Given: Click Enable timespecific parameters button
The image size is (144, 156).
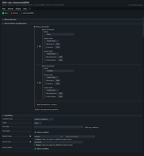Looking at the screenshot, I should pyautogui.click(x=47, y=110).
